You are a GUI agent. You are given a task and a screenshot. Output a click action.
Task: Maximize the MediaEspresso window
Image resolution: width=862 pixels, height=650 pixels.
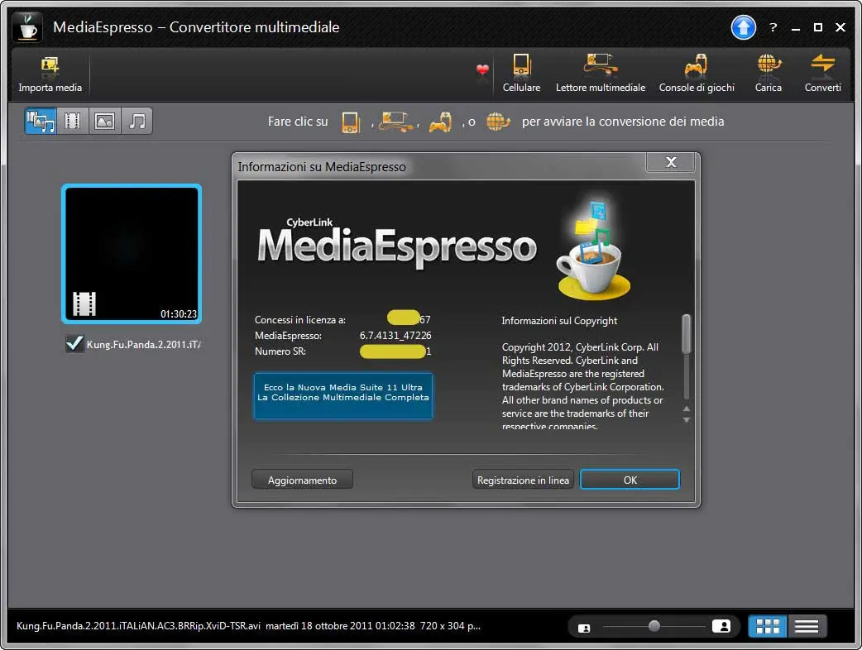click(818, 27)
